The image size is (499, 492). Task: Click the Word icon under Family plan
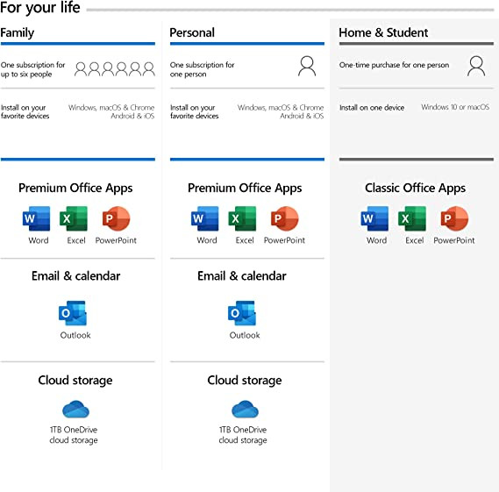tap(36, 218)
